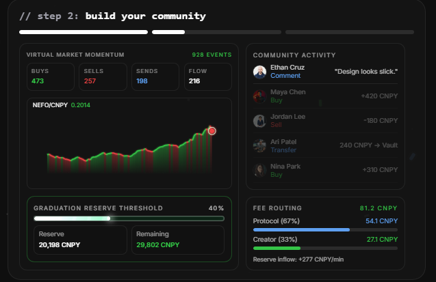The image size is (436, 282).
Task: Click the Comment link under Ethan Cruz
Action: pos(285,76)
